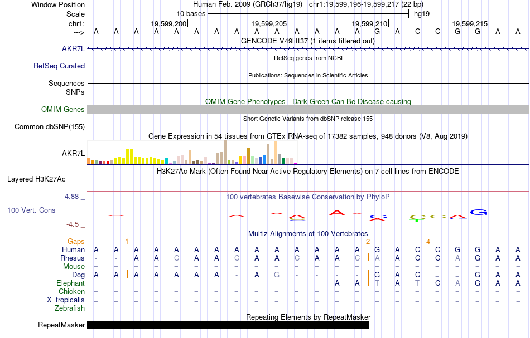This screenshot has width=530, height=338.
Task: Click the 'RefSeq genes from NCBI' title
Action: (308, 58)
